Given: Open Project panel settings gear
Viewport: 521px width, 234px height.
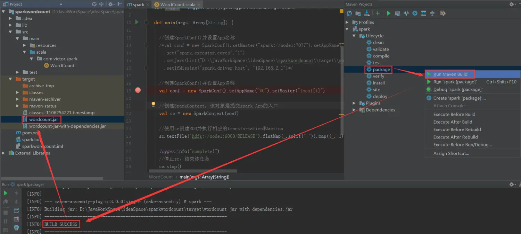Looking at the screenshot, I should (111, 4).
